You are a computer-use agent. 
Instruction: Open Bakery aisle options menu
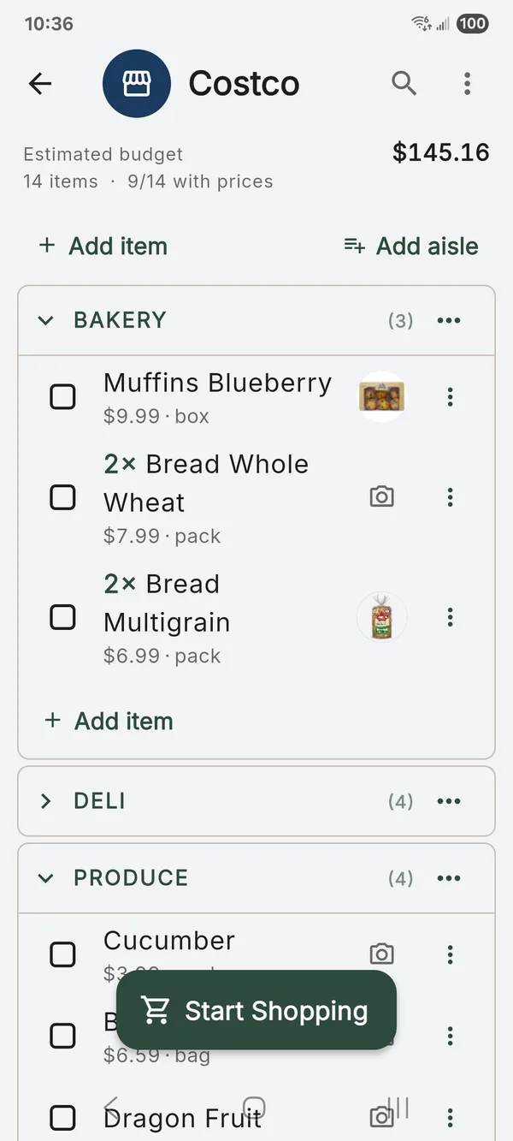[x=449, y=320]
